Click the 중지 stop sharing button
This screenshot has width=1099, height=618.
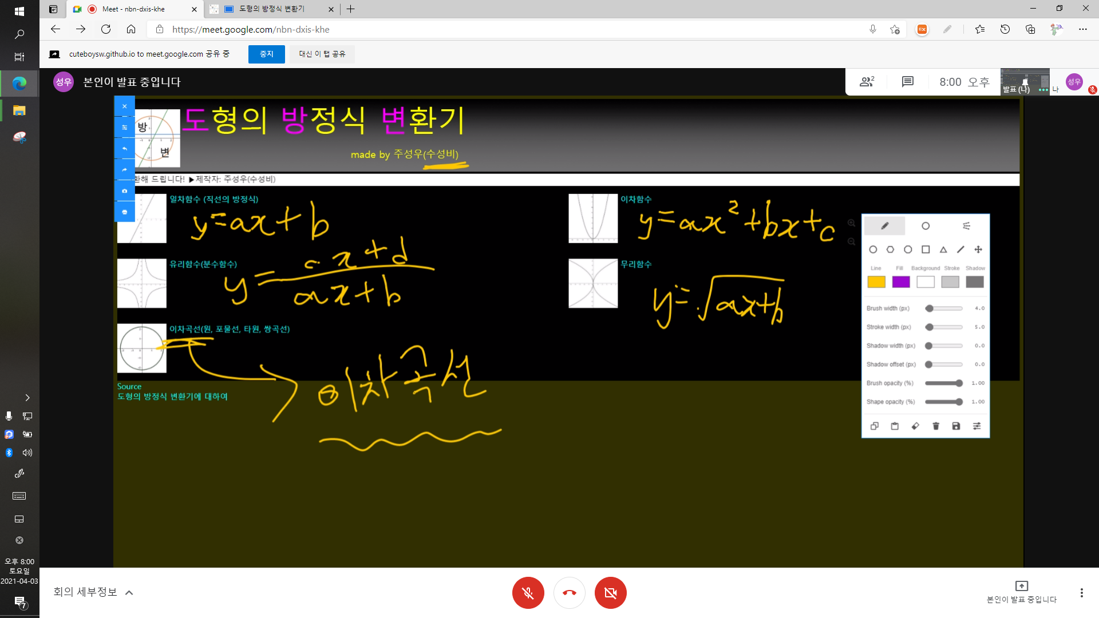coord(266,54)
